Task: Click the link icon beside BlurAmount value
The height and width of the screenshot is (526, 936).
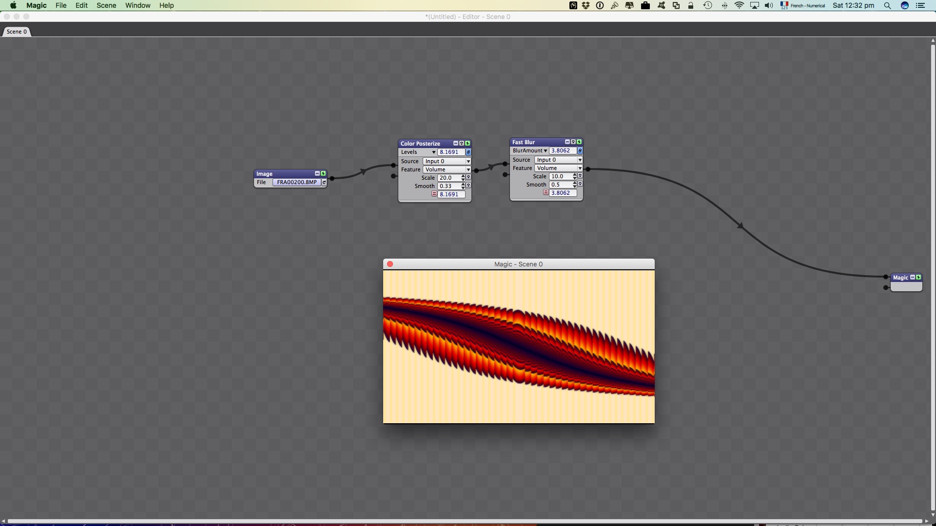Action: coord(580,150)
